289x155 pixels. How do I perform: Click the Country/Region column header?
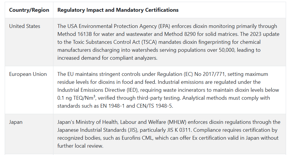(x=29, y=10)
